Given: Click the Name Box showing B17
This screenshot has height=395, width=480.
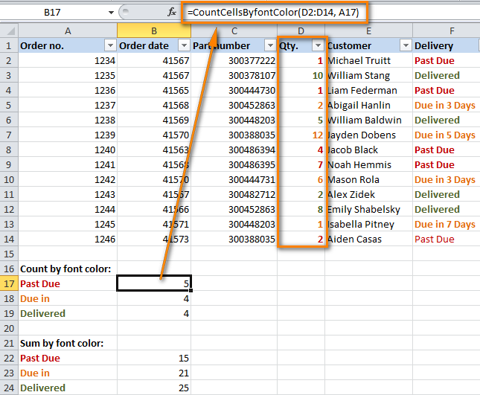Looking at the screenshot, I should coord(56,13).
